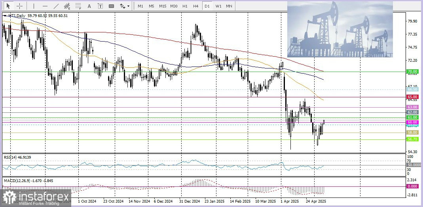Click the WTI,Daily chart title text

[17, 16]
